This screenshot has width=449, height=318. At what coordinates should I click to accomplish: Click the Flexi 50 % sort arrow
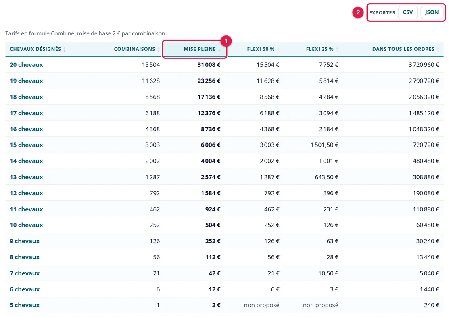[278, 50]
